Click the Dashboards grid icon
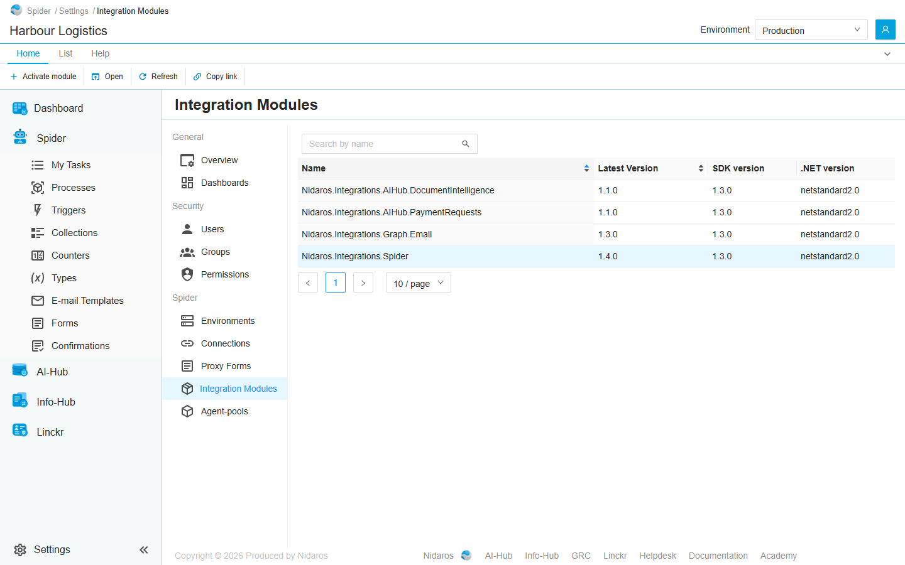This screenshot has width=905, height=565. pyautogui.click(x=187, y=183)
